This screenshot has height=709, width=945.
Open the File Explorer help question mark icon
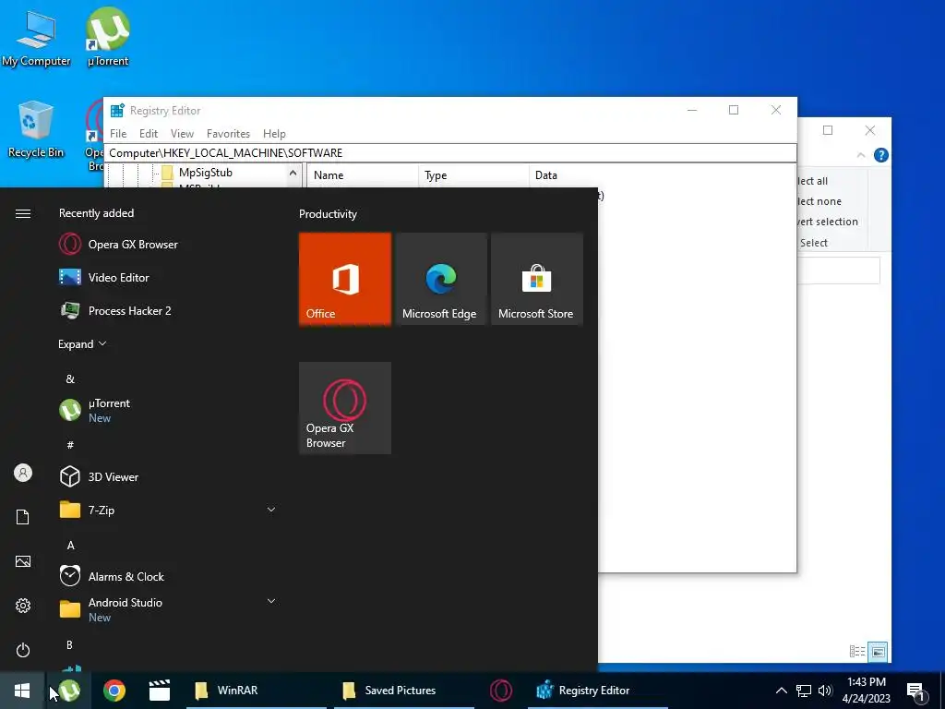point(880,155)
